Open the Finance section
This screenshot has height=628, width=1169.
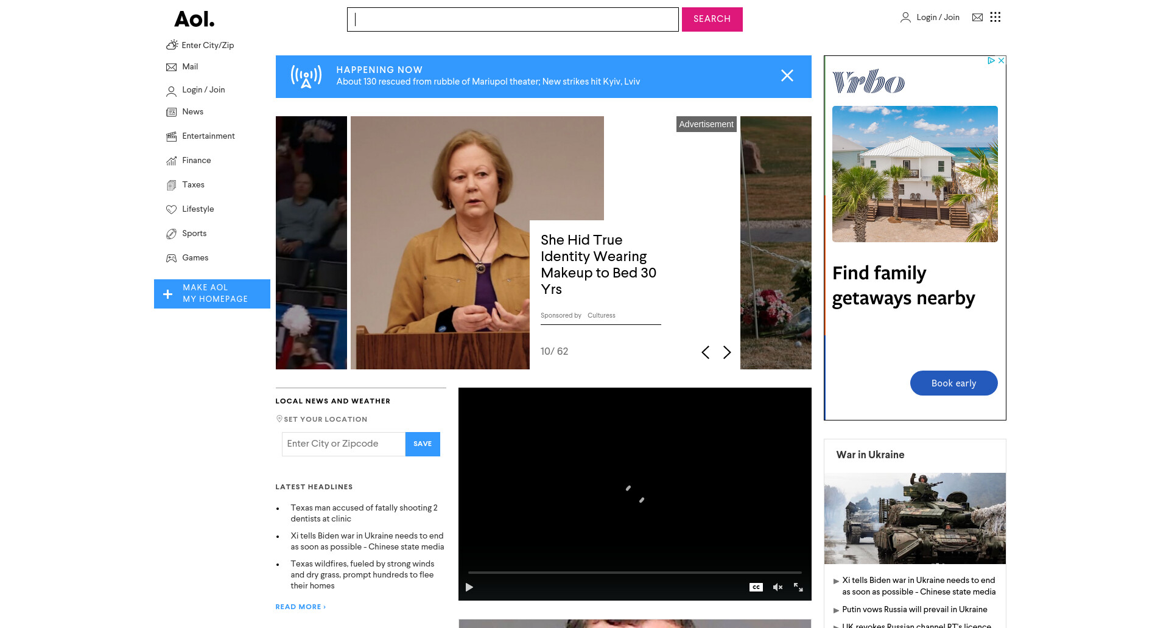(197, 161)
